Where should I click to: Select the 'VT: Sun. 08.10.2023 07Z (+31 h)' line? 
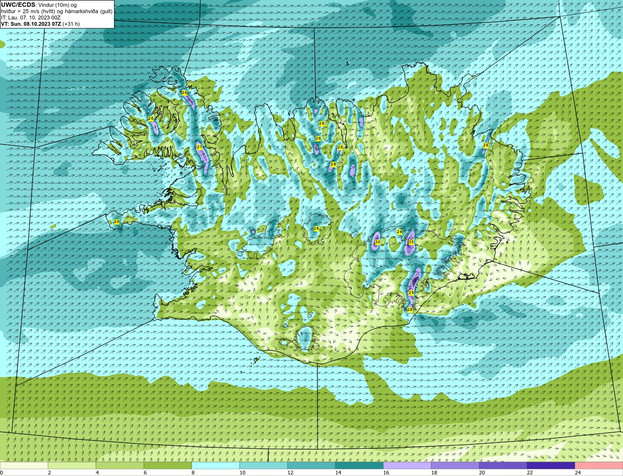point(40,24)
